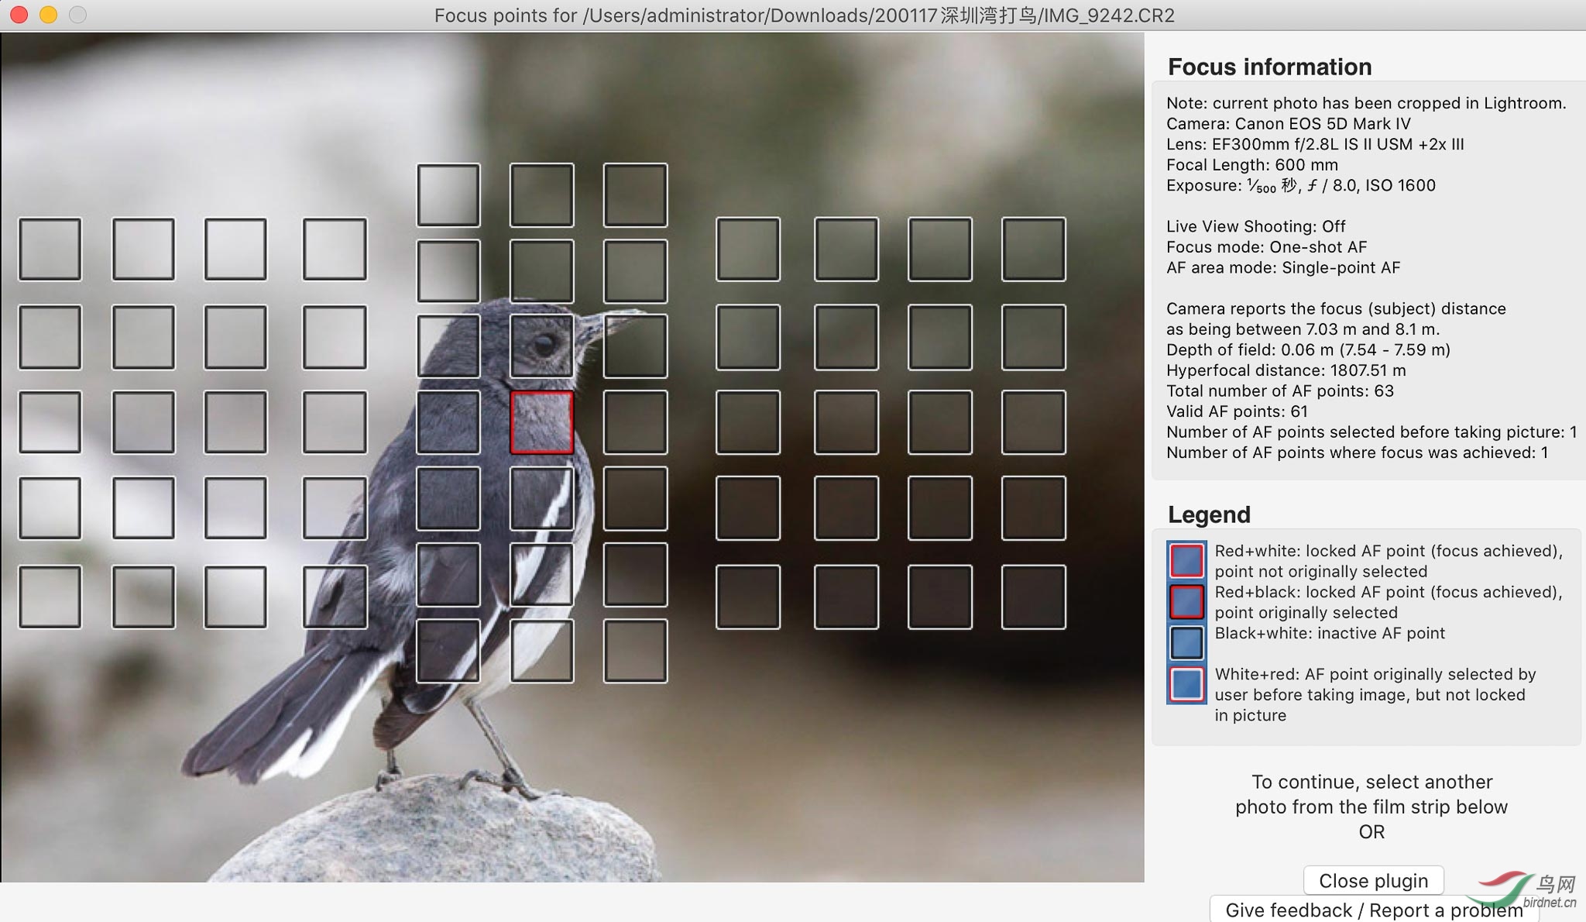Click the top-left AF point in left group
The height and width of the screenshot is (922, 1586).
(50, 249)
